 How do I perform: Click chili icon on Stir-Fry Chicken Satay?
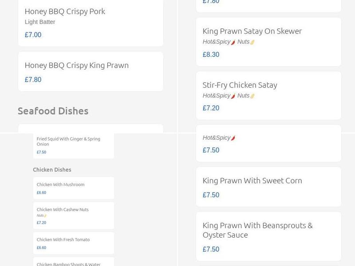click(233, 96)
